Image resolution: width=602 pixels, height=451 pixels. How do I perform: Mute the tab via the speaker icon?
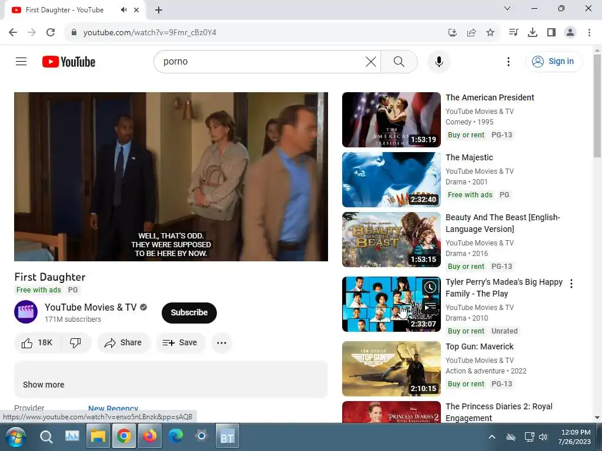123,10
